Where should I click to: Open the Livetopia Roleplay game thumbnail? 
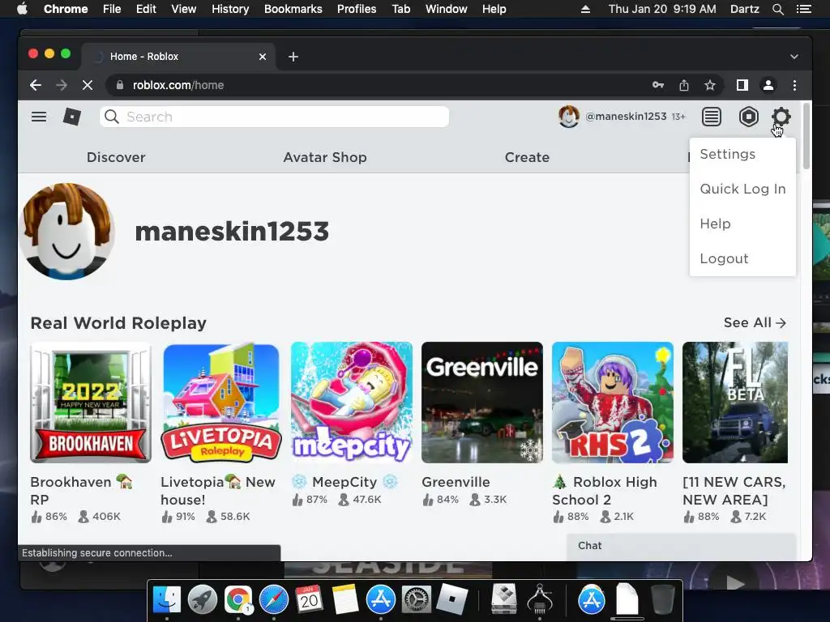[221, 403]
